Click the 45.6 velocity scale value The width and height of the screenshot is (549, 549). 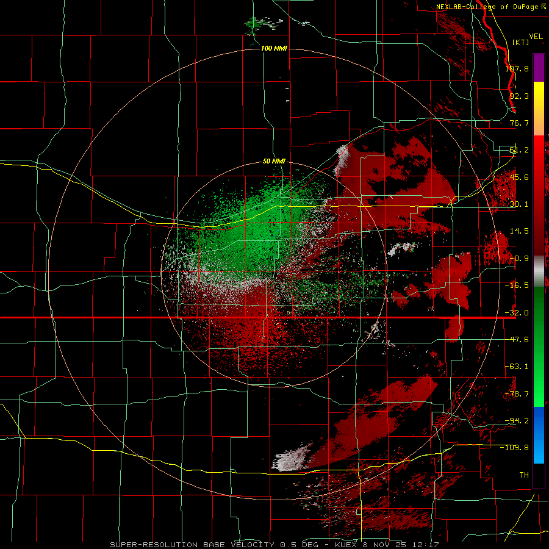point(519,177)
